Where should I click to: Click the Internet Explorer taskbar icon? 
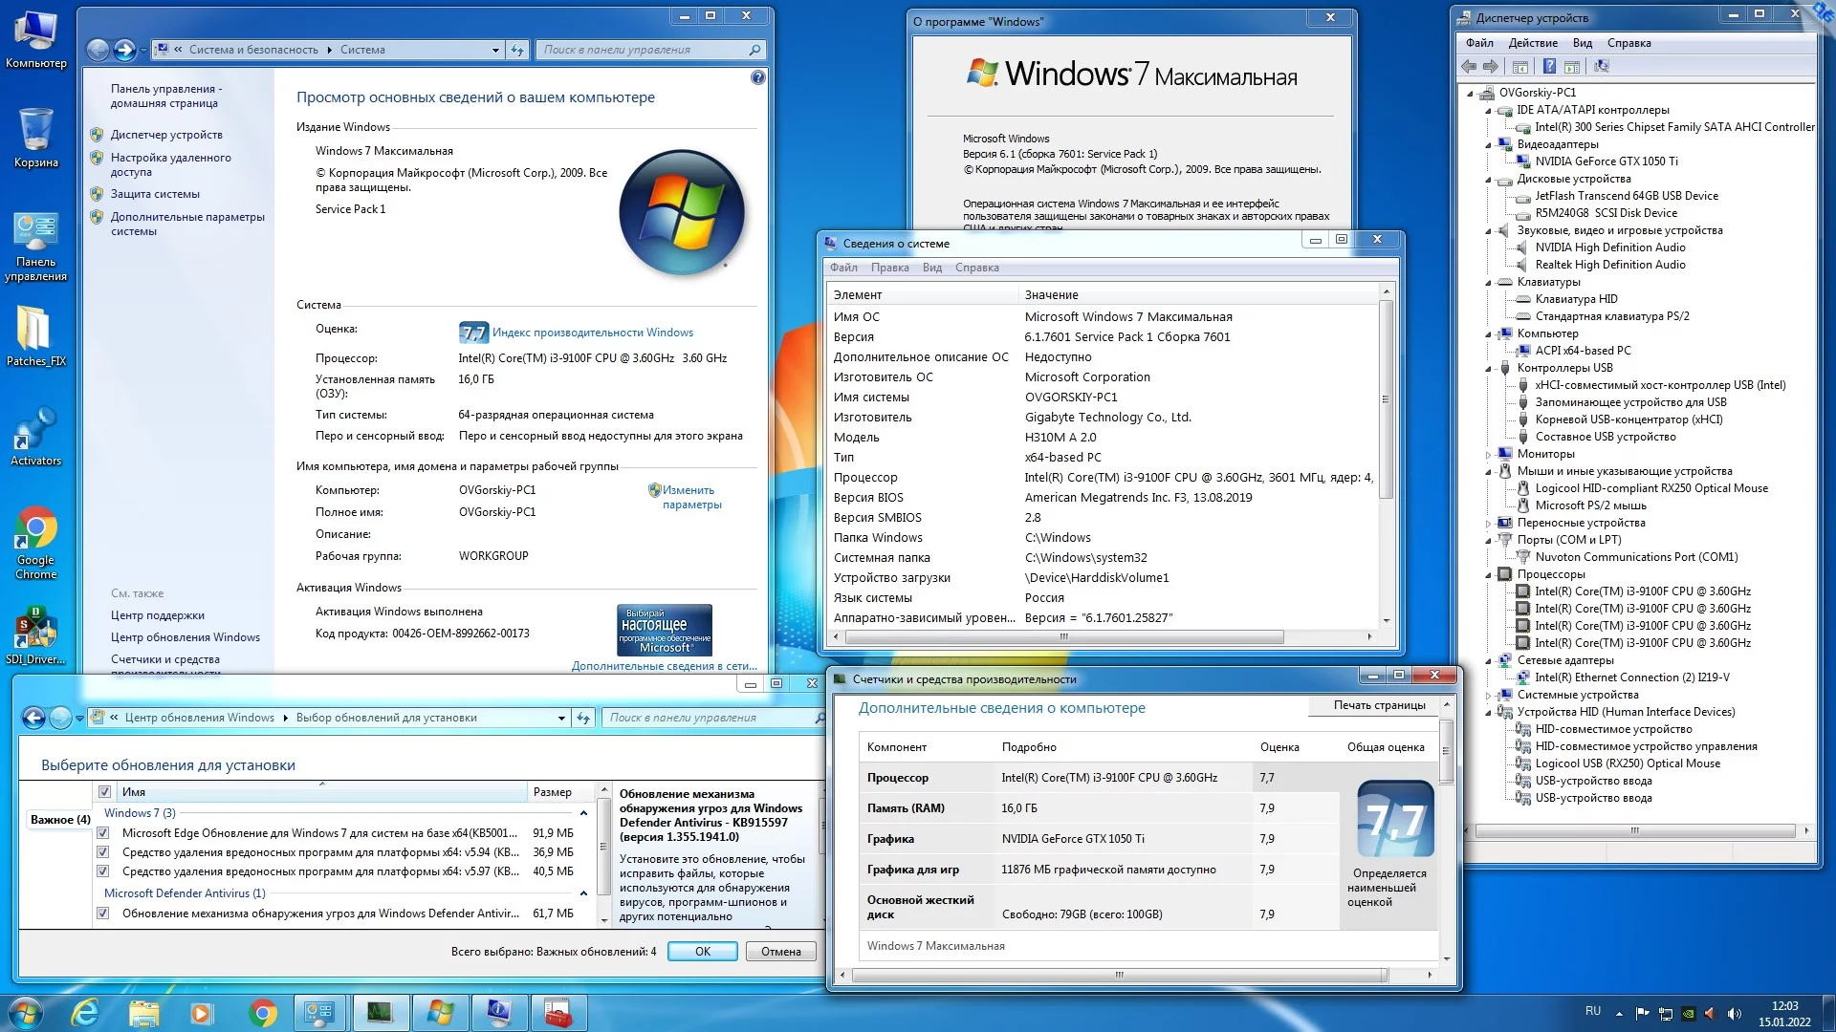[x=86, y=1012]
